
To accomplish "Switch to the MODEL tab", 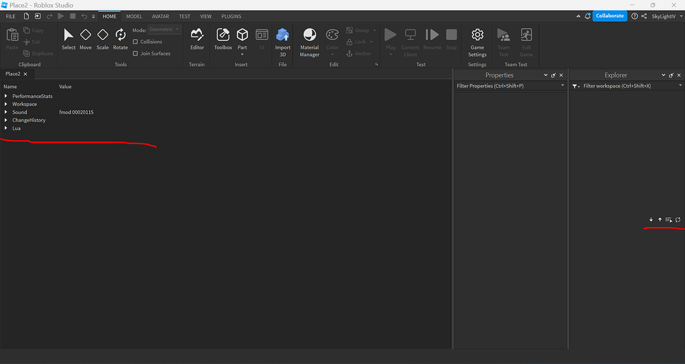I will click(134, 16).
